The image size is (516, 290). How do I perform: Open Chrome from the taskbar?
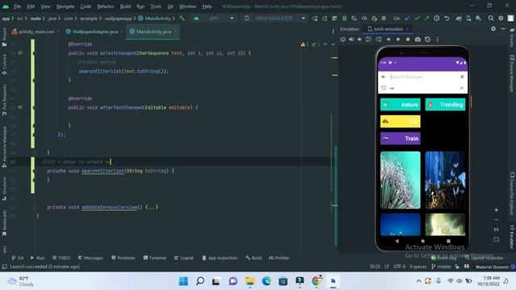point(316,281)
